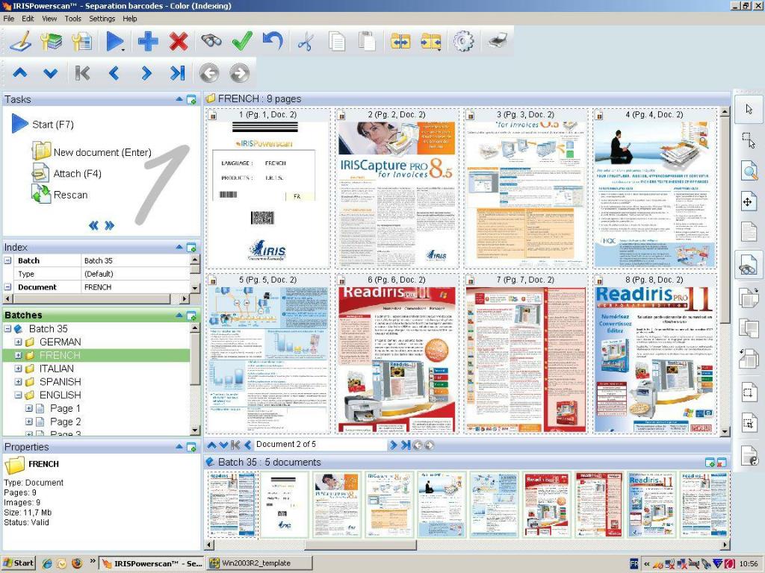Open the Windows Start button
The width and height of the screenshot is (765, 573).
[x=18, y=563]
